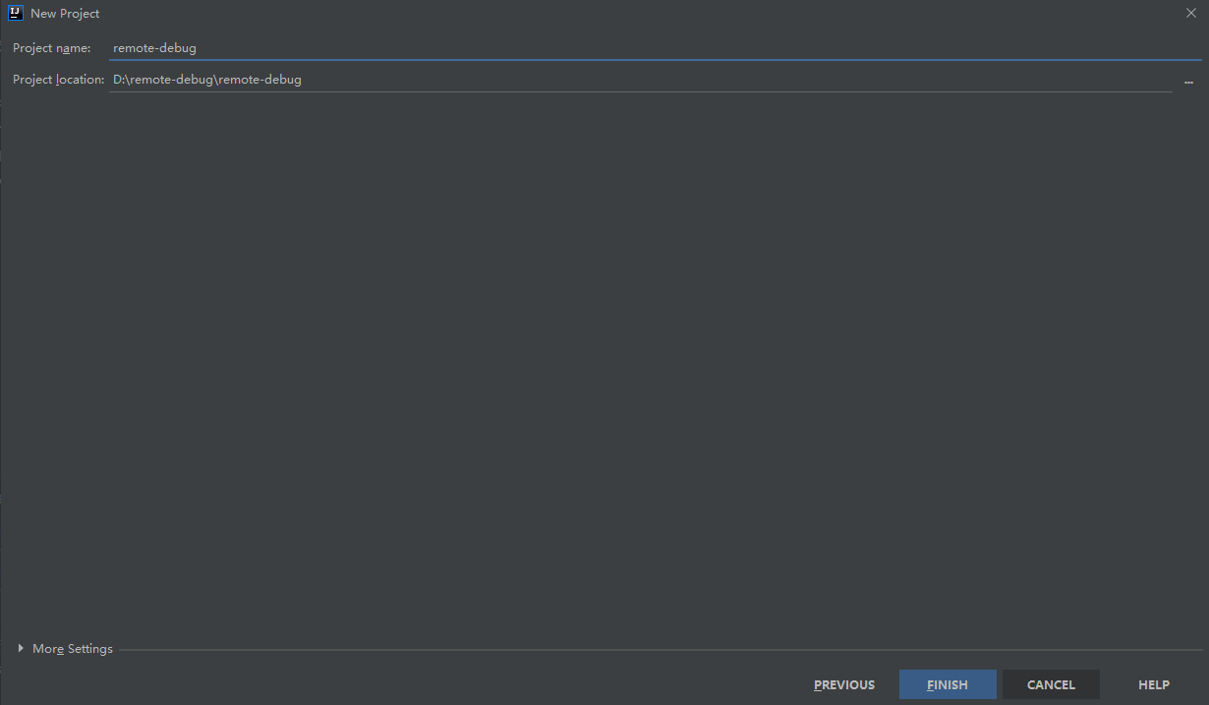Cancel the New Project dialog
Image resolution: width=1209 pixels, height=705 pixels.
point(1051,684)
